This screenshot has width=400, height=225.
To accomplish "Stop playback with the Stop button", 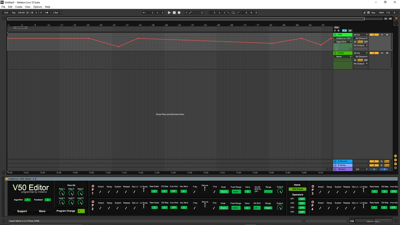I will (x=174, y=12).
